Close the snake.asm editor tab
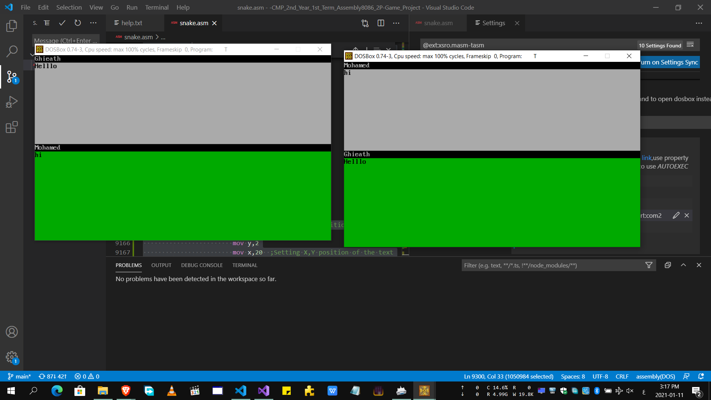This screenshot has width=711, height=400. [214, 23]
